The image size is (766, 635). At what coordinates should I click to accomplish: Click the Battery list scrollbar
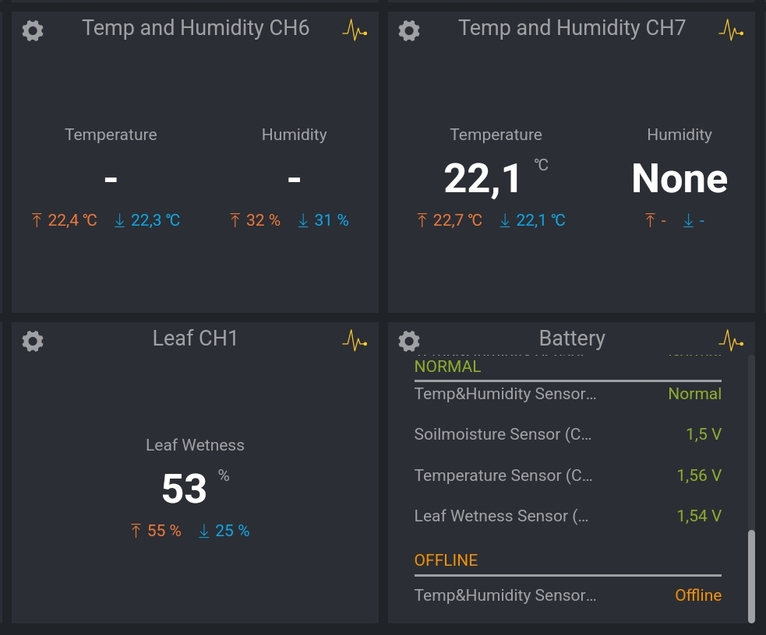click(751, 574)
